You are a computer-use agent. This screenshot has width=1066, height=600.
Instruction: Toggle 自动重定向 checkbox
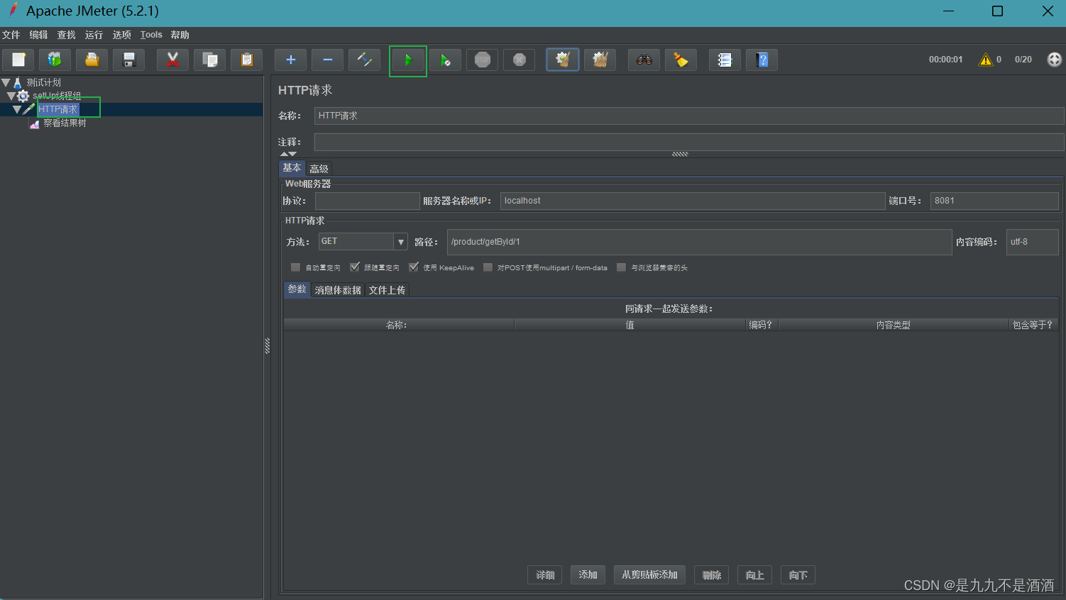[x=295, y=267]
